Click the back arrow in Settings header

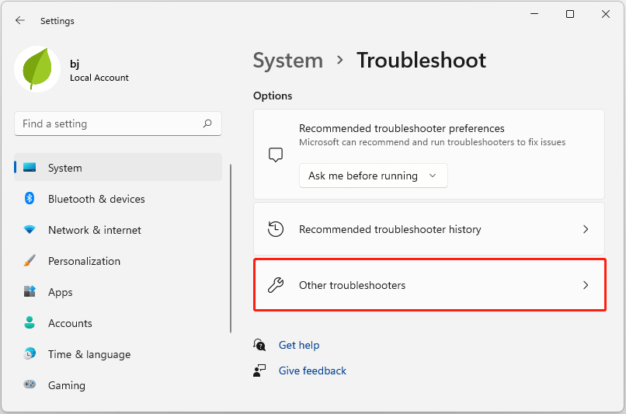20,21
